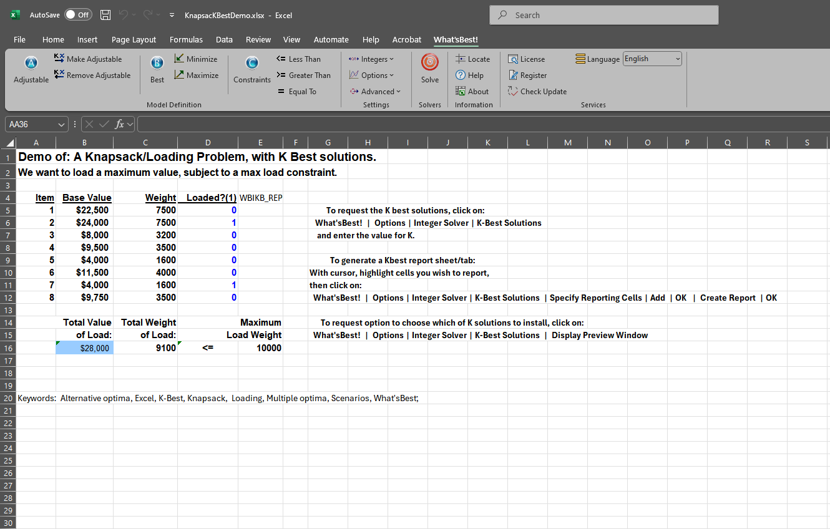Switch to the Page Layout tab
Screen dimensions: 830x529
coord(134,39)
